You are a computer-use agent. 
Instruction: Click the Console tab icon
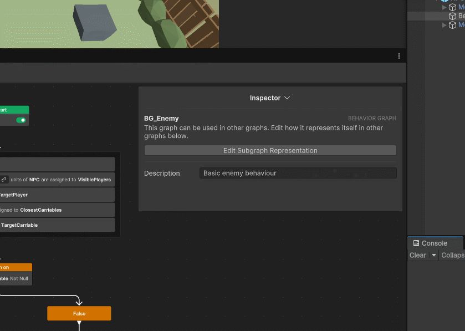416,243
